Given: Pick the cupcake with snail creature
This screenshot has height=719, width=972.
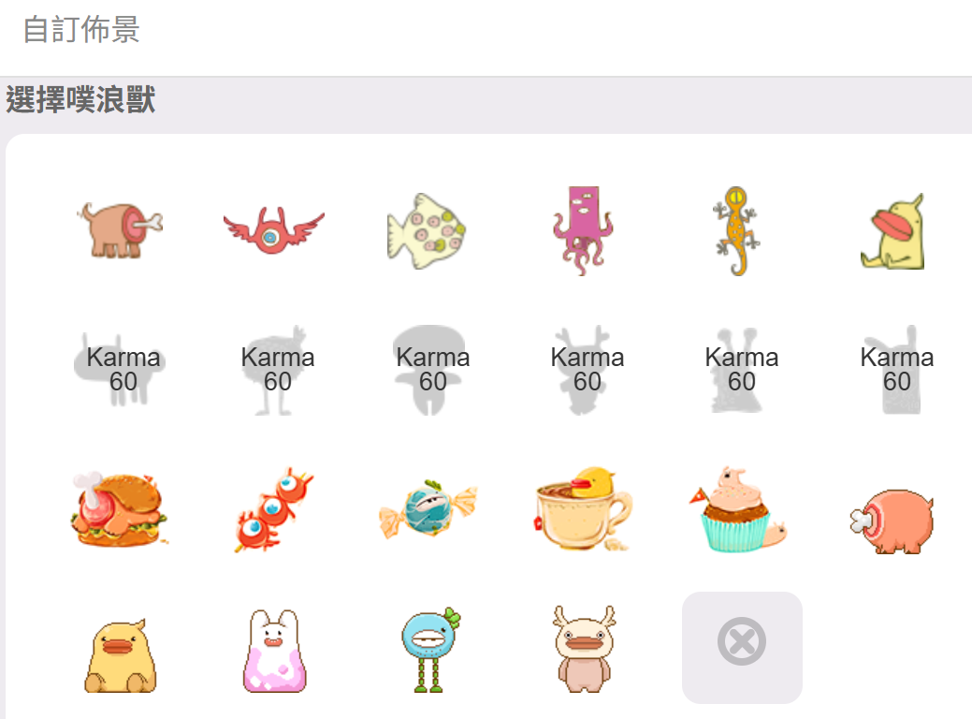Looking at the screenshot, I should 738,509.
